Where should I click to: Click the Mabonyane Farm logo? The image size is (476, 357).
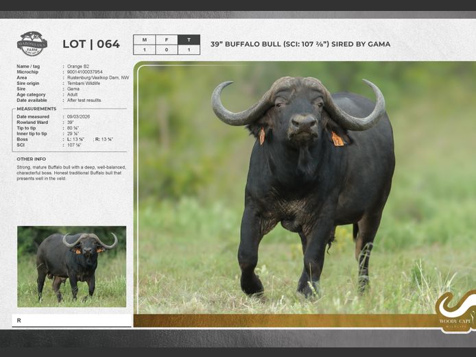[32, 44]
